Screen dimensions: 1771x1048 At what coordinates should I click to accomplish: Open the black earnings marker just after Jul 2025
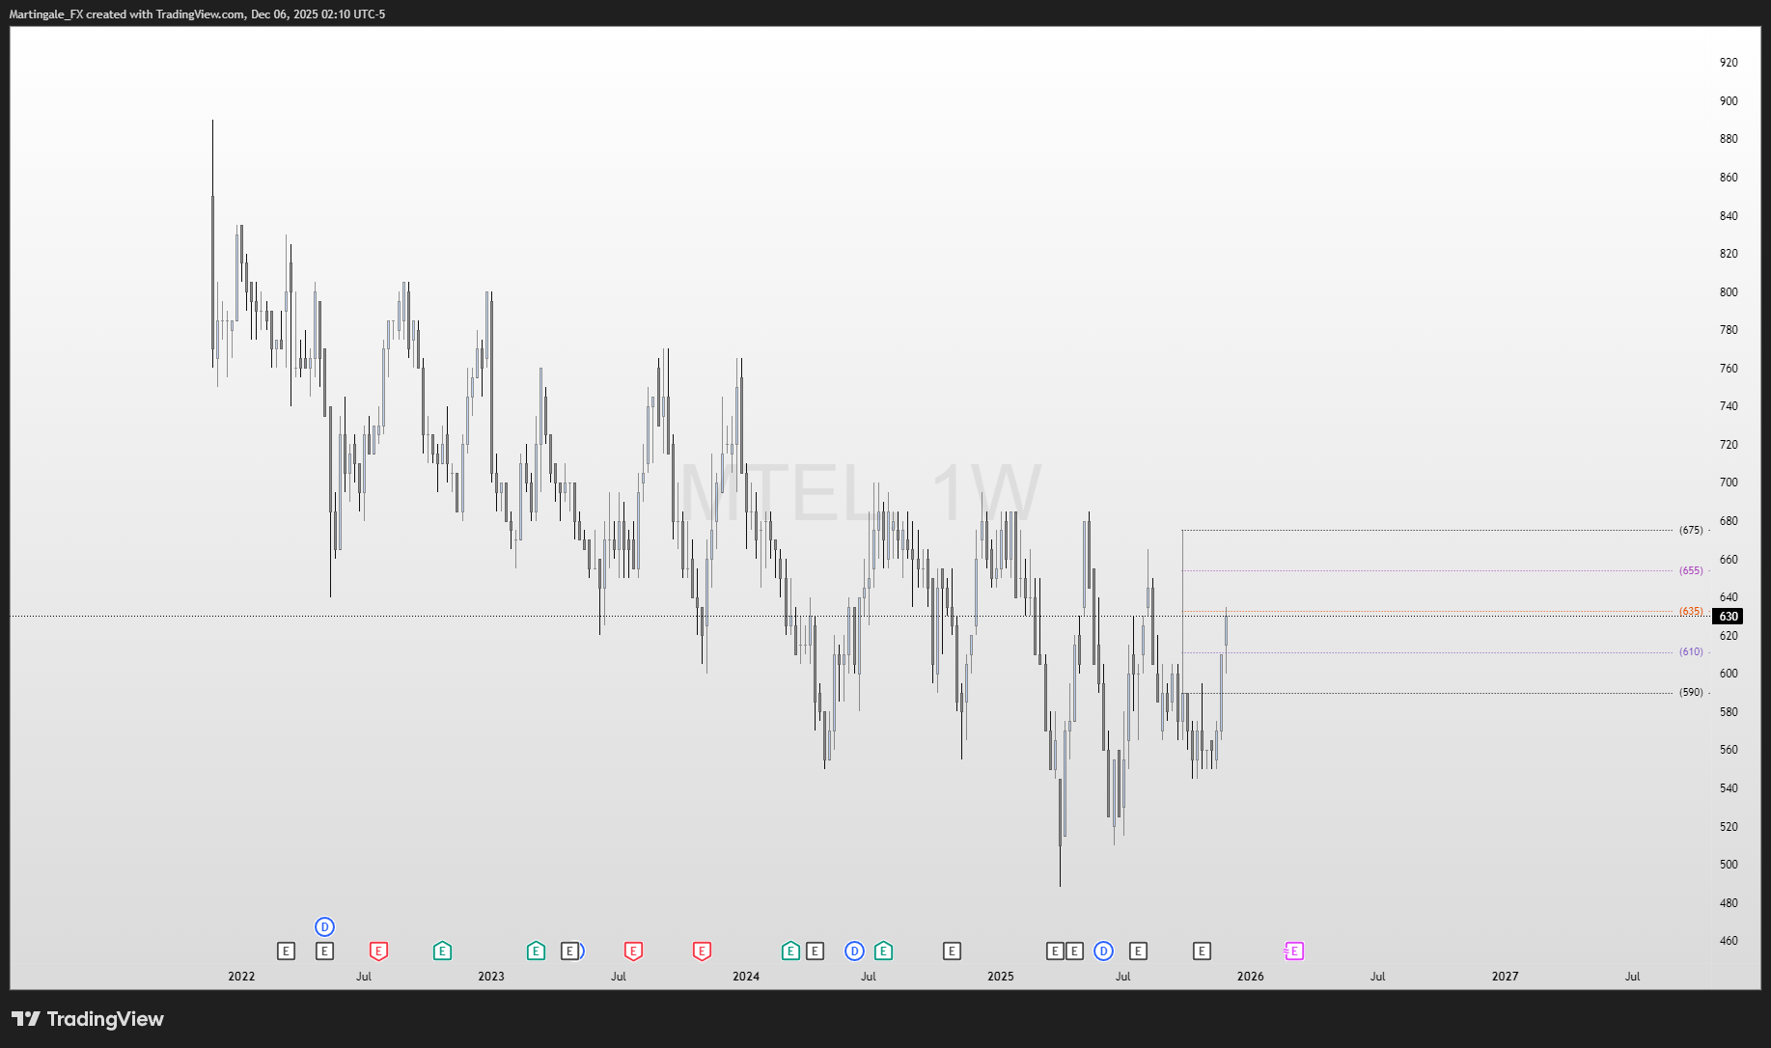[1138, 951]
